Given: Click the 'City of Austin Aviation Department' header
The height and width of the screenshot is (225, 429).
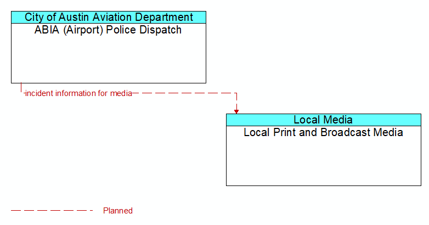Looking at the screenshot, I should [x=109, y=17].
